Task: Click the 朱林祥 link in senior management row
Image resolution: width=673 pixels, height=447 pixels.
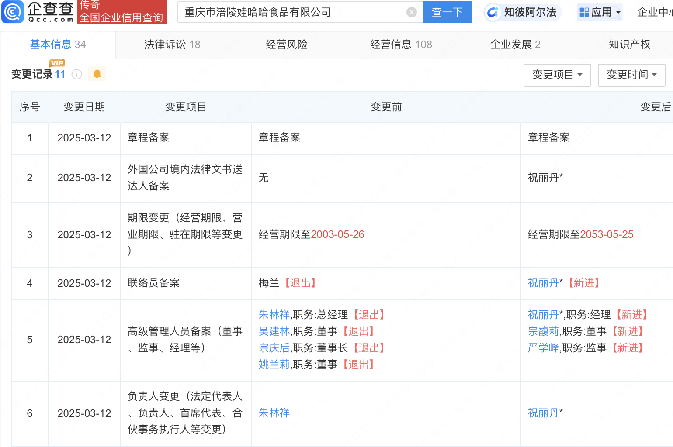Action: click(x=274, y=314)
